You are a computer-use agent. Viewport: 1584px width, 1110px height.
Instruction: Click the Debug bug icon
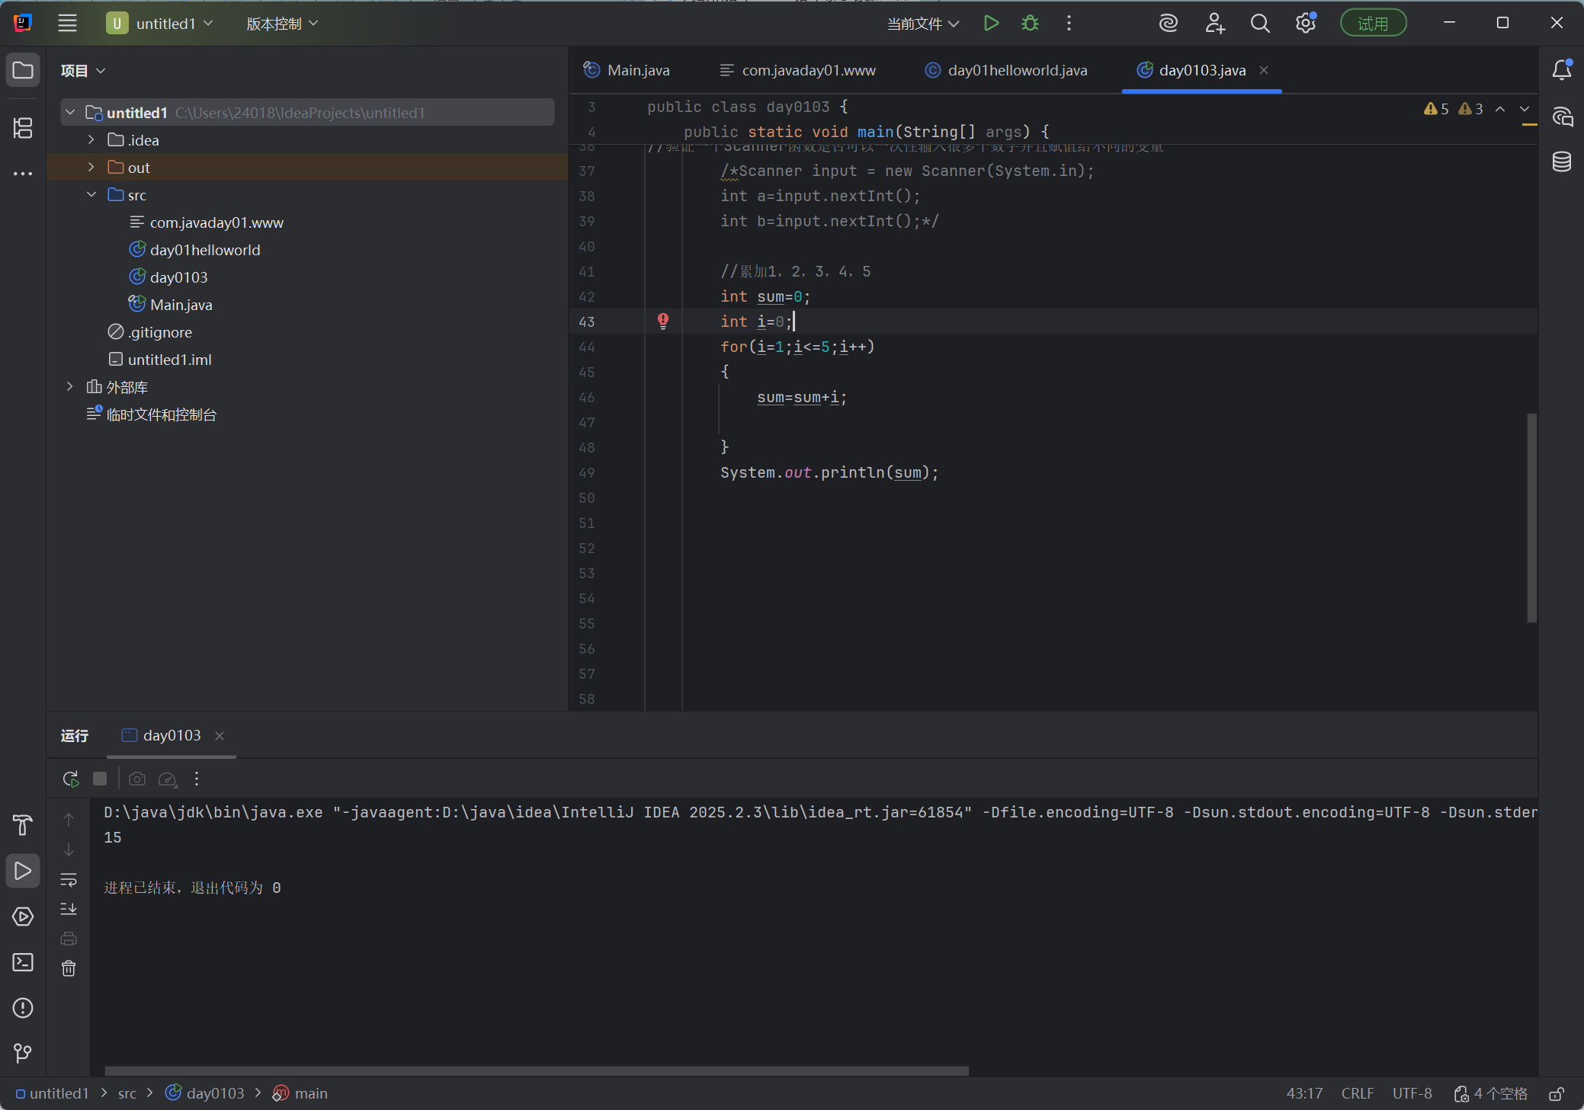(x=1030, y=24)
